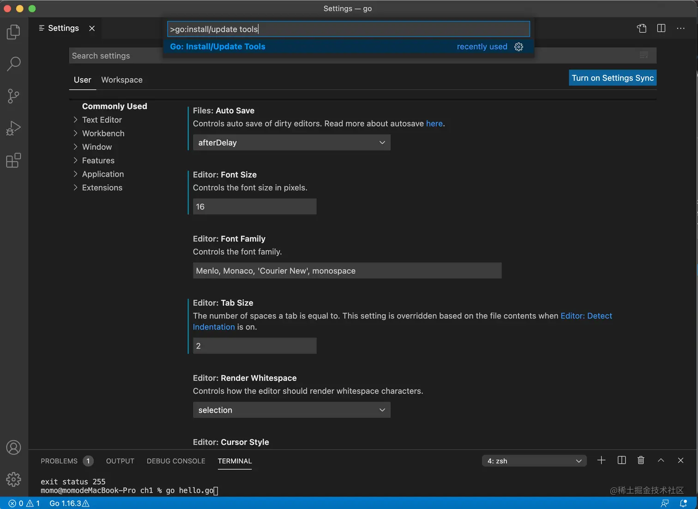Switch to the Workspace settings tab
698x509 pixels.
(122, 80)
